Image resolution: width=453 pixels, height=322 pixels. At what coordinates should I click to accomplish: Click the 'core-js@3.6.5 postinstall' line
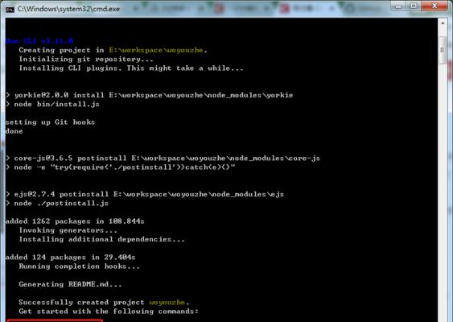(163, 159)
